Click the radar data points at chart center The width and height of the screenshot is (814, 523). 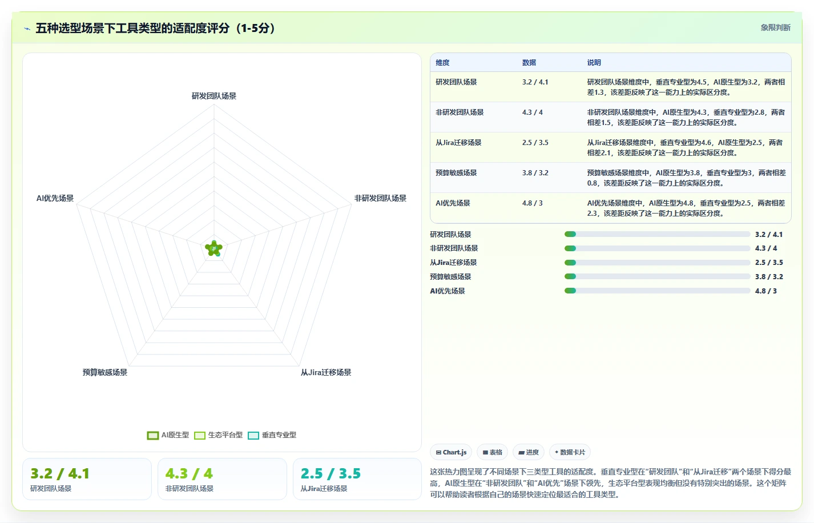click(213, 248)
